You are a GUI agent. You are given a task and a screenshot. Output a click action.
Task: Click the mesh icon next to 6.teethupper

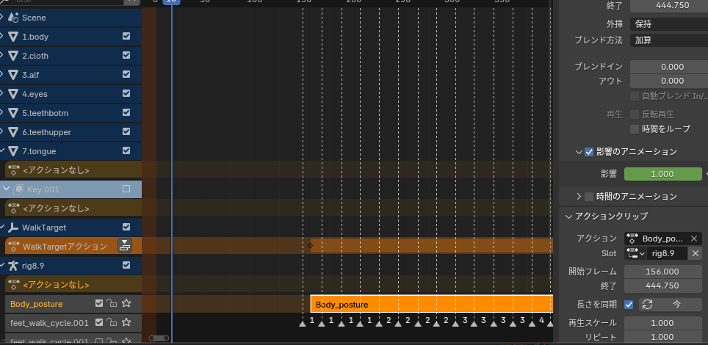click(x=13, y=132)
